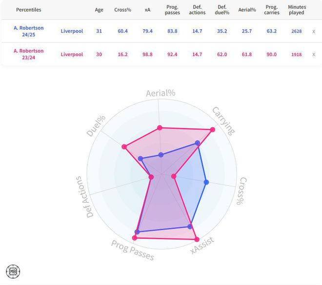Open the A. Robertson 23/24 player link

pos(29,54)
